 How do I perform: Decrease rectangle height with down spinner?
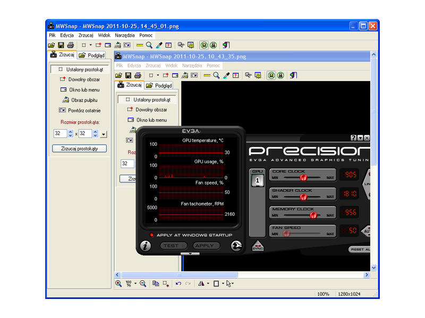point(96,136)
